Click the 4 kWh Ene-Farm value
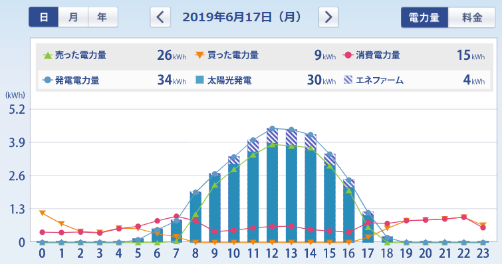This screenshot has width=502, height=264. pos(474,80)
